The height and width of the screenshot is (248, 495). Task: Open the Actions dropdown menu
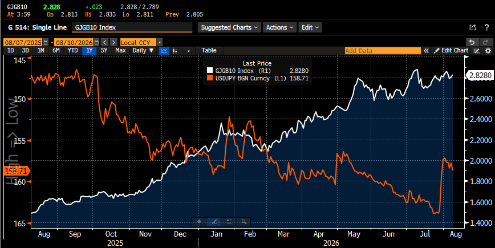(279, 27)
